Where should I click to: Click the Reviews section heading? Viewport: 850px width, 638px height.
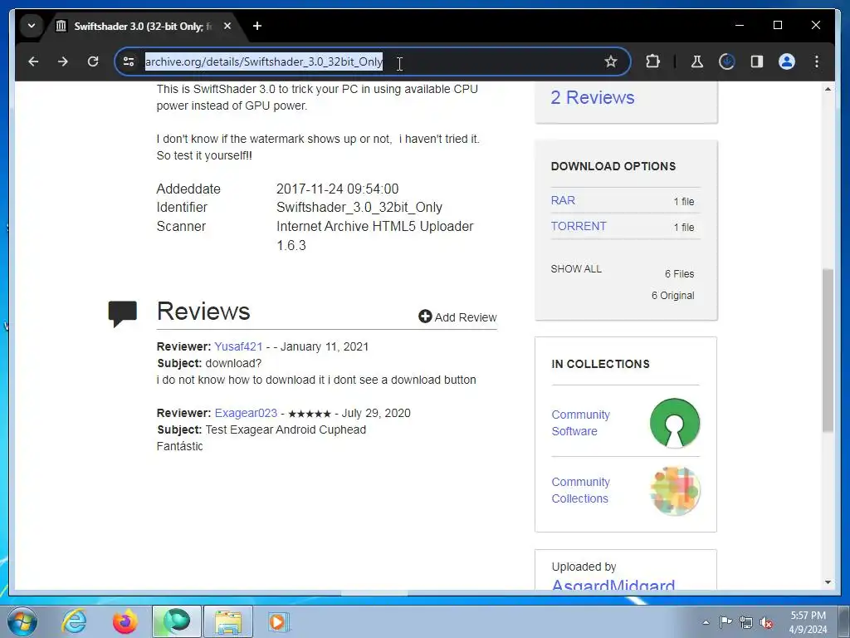pyautogui.click(x=203, y=312)
